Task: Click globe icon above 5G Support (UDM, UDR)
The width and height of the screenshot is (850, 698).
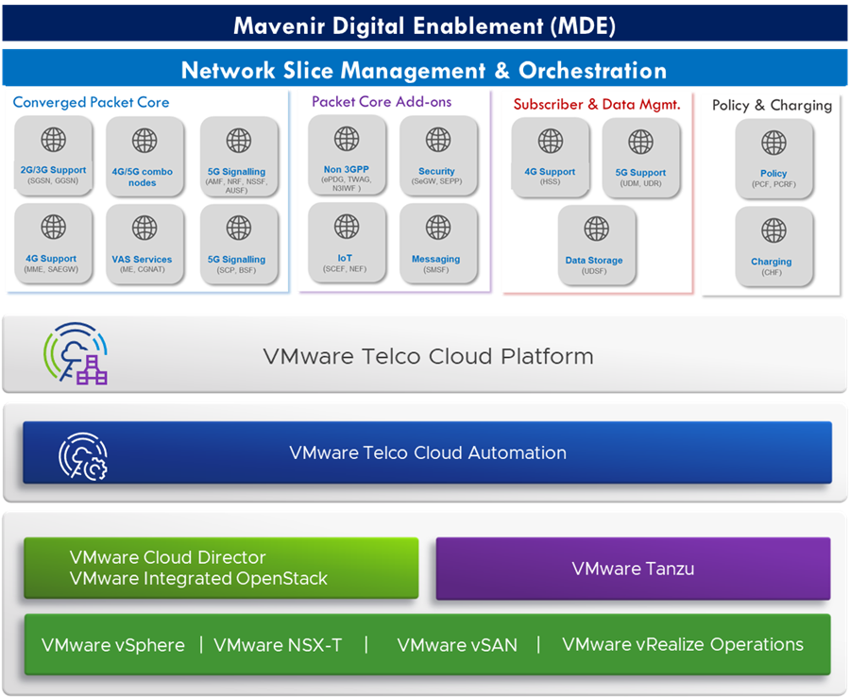Action: tap(640, 142)
